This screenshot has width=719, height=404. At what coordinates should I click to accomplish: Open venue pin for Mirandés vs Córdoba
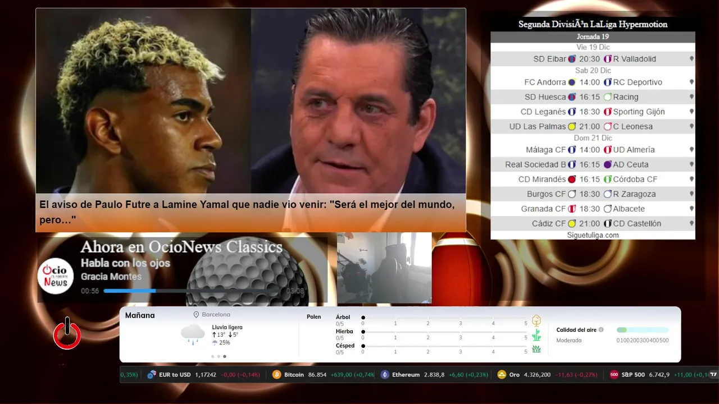point(691,180)
